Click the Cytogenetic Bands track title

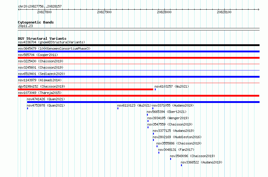[x=36, y=22]
